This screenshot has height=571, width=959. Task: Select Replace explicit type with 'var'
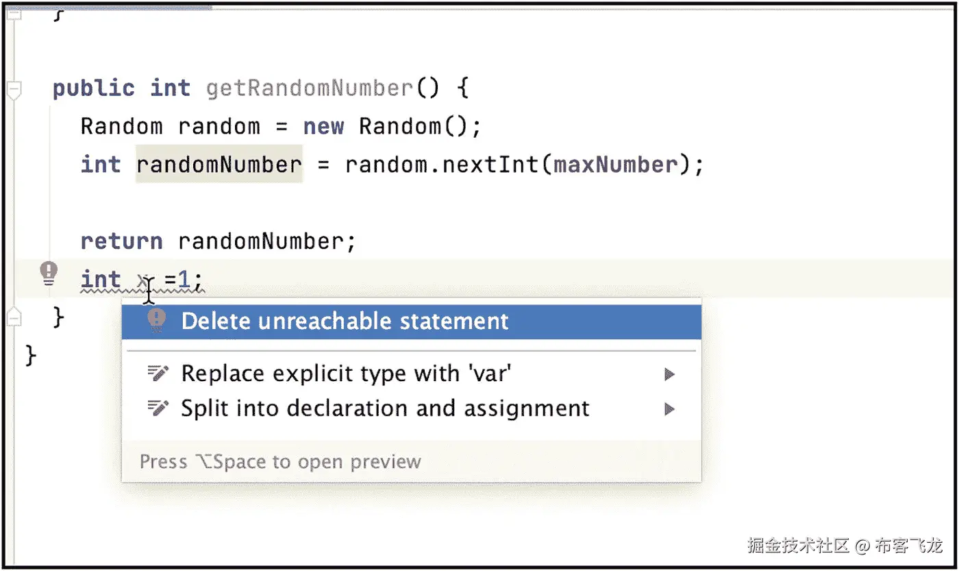[x=346, y=374]
